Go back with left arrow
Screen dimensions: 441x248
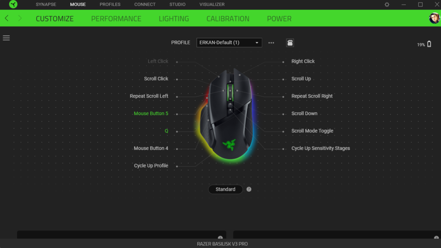point(7,18)
